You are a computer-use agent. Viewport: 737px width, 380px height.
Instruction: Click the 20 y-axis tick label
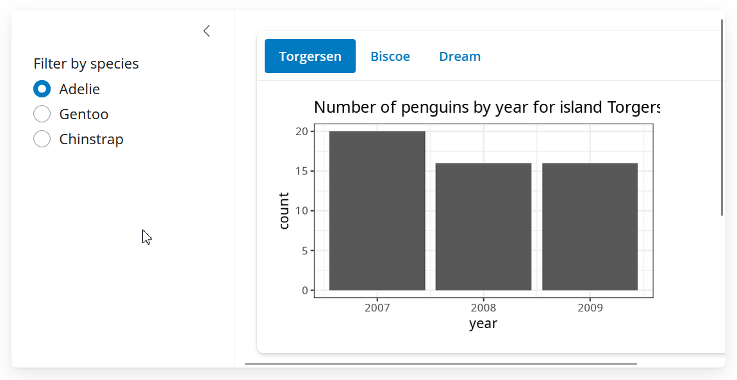pyautogui.click(x=302, y=131)
